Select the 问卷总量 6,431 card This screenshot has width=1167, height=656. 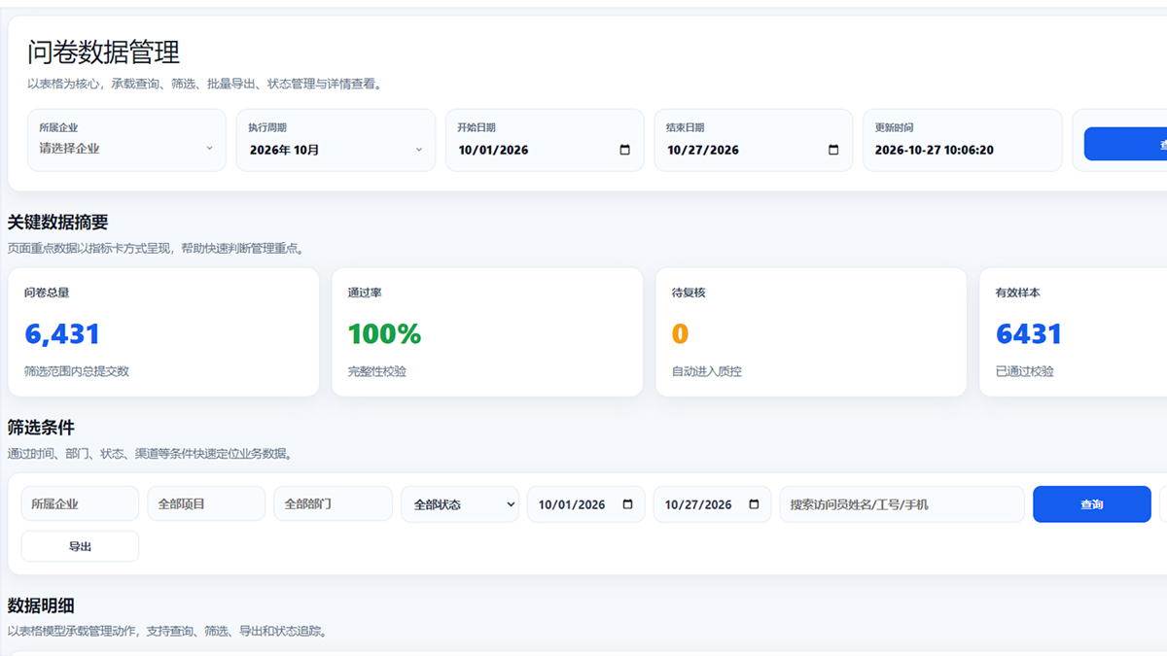click(163, 331)
